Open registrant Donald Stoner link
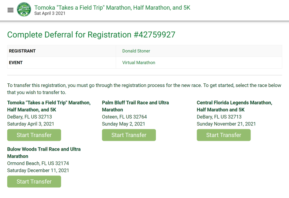 coord(136,51)
